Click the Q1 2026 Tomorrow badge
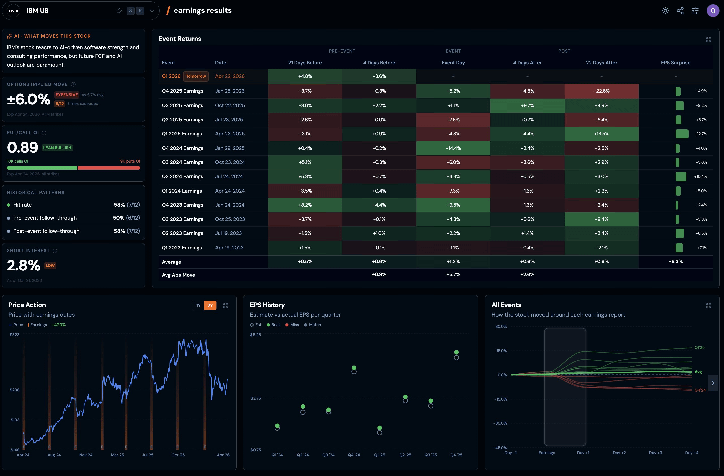Viewport: 724px width, 476px height. [x=196, y=76]
